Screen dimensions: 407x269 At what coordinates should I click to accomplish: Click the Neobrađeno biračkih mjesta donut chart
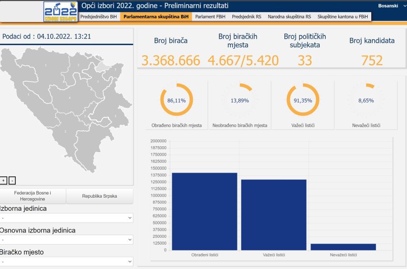tap(240, 100)
